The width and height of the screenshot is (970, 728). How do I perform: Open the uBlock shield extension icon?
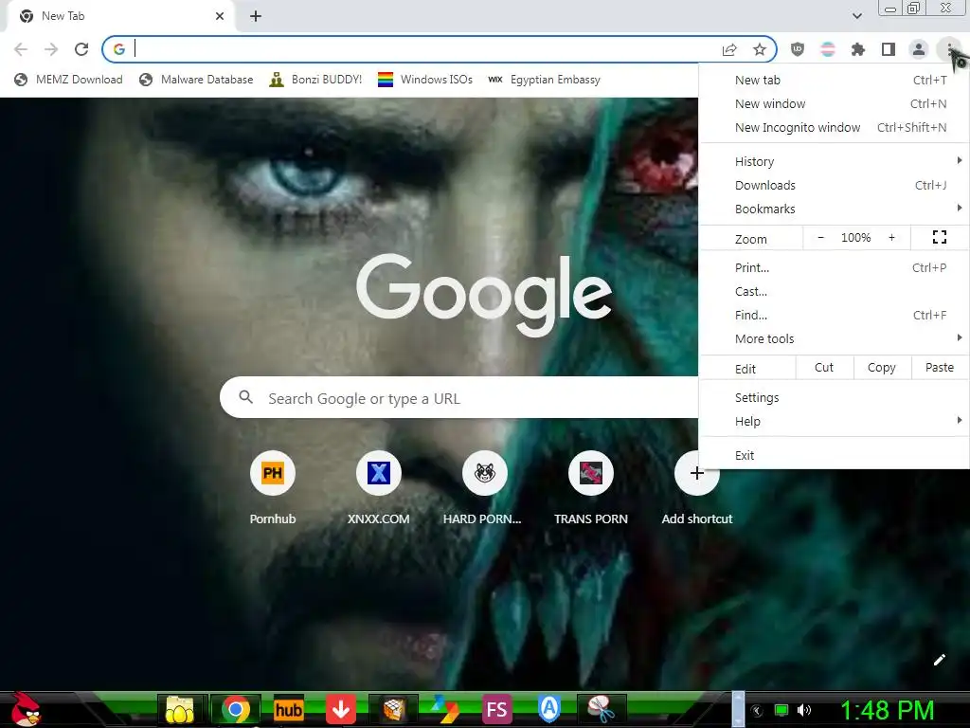click(798, 49)
